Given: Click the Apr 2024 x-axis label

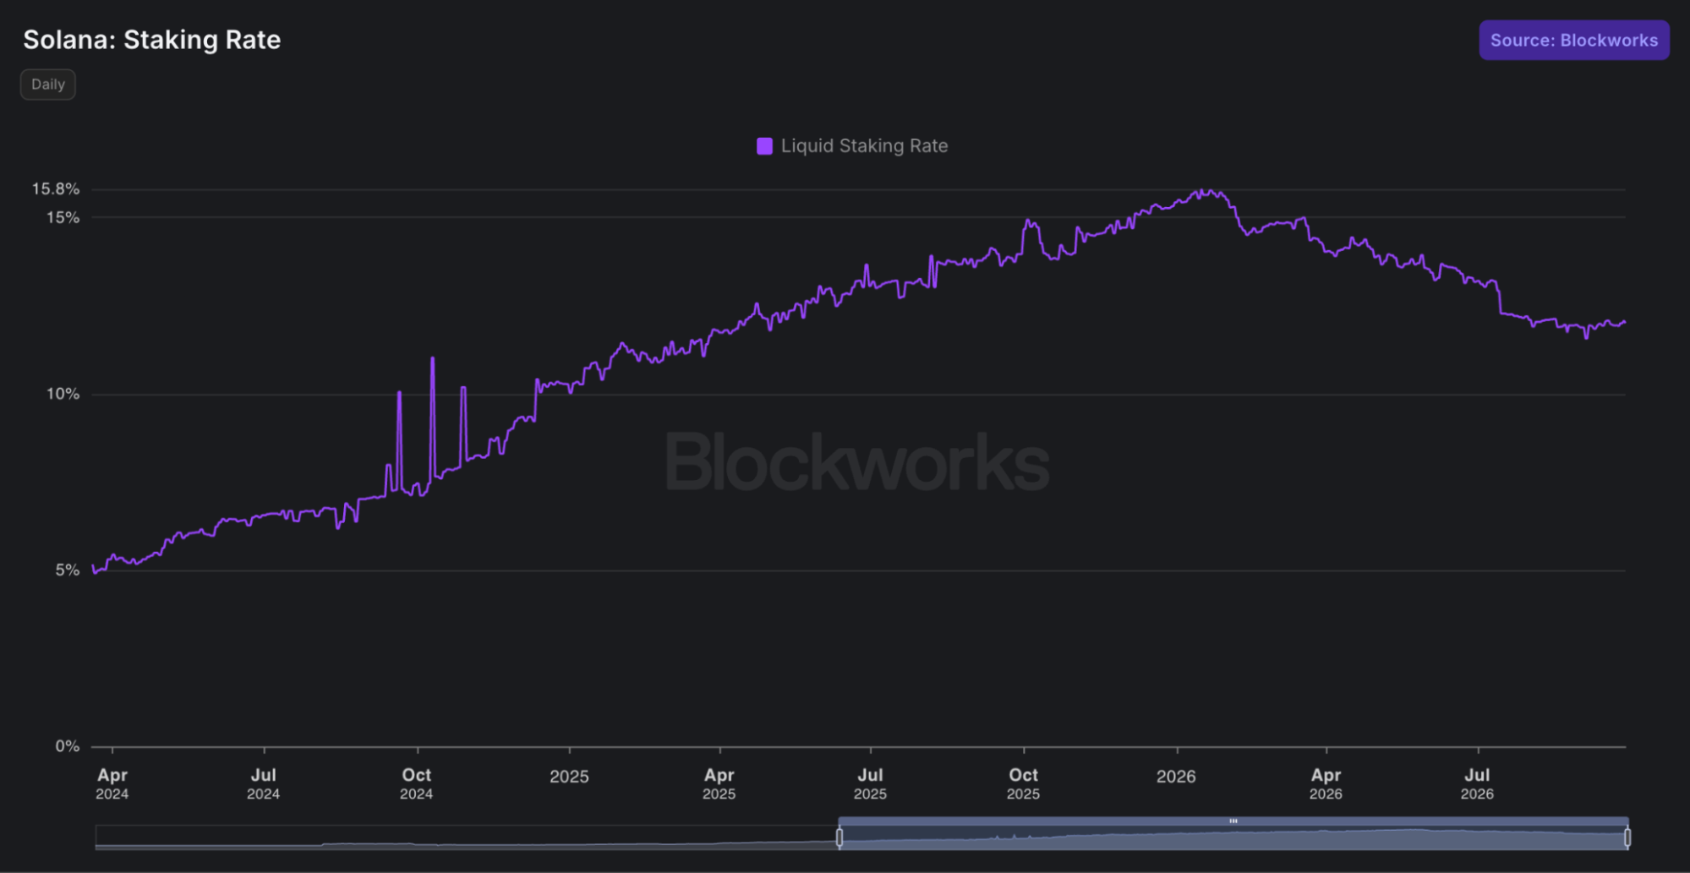Looking at the screenshot, I should pos(112,783).
